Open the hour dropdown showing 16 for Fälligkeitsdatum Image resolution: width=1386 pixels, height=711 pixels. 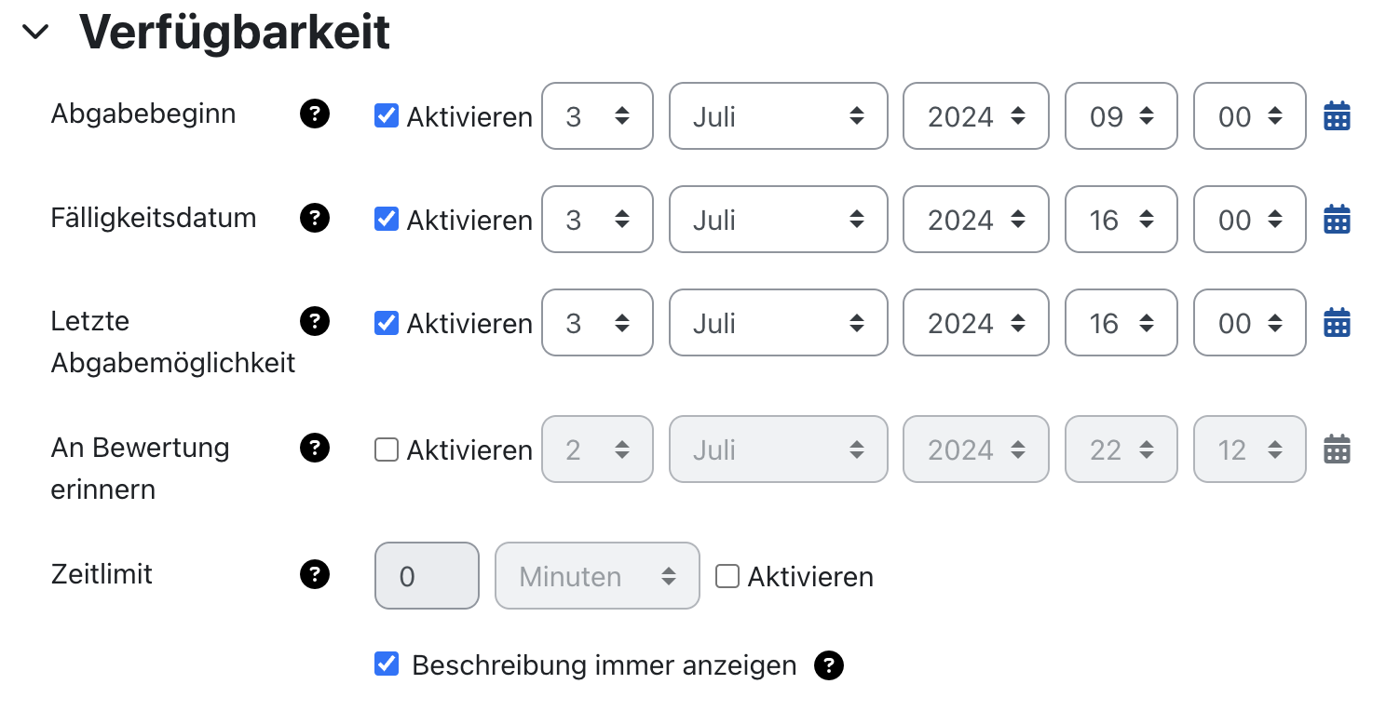tap(1121, 219)
